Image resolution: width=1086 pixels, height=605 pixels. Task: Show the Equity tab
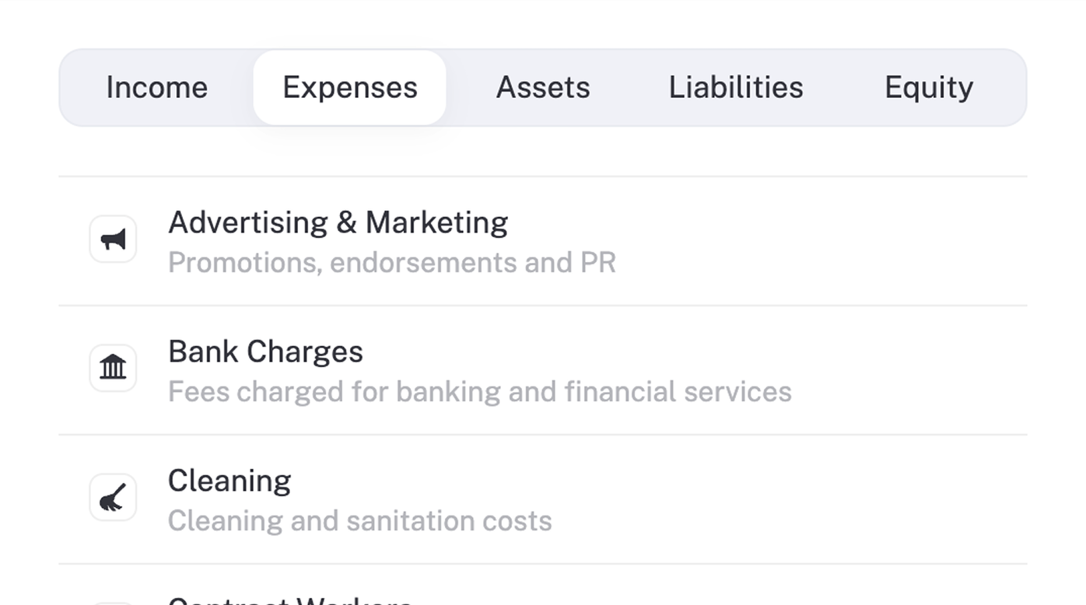(928, 88)
